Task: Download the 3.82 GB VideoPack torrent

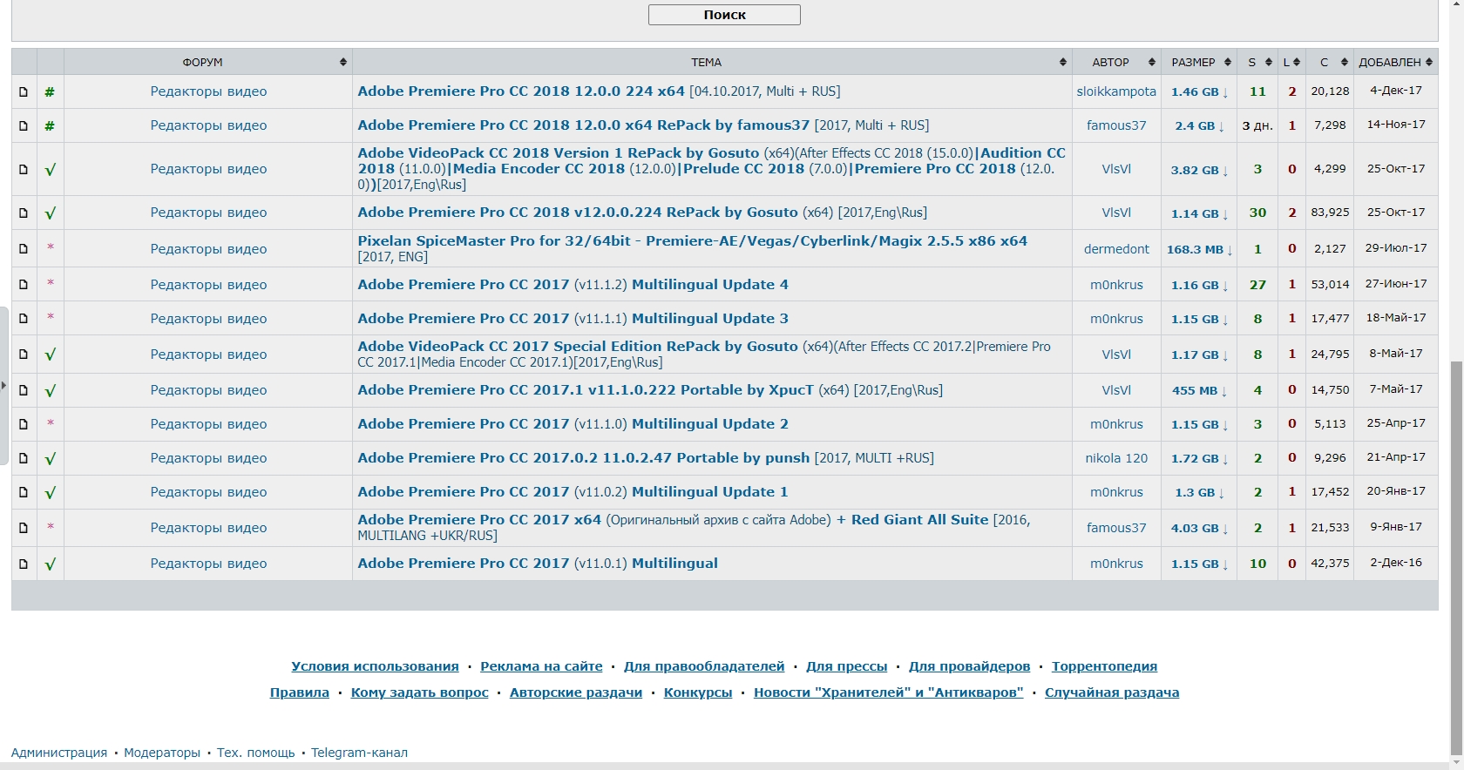Action: point(1199,170)
